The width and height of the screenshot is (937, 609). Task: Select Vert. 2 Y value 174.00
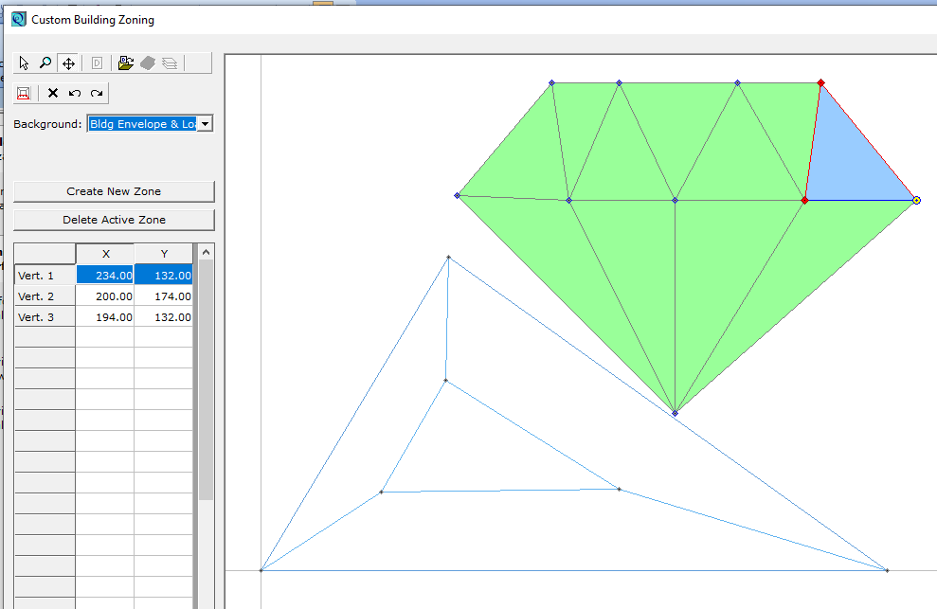[x=163, y=296]
